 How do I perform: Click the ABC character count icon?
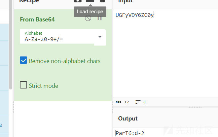119,102
